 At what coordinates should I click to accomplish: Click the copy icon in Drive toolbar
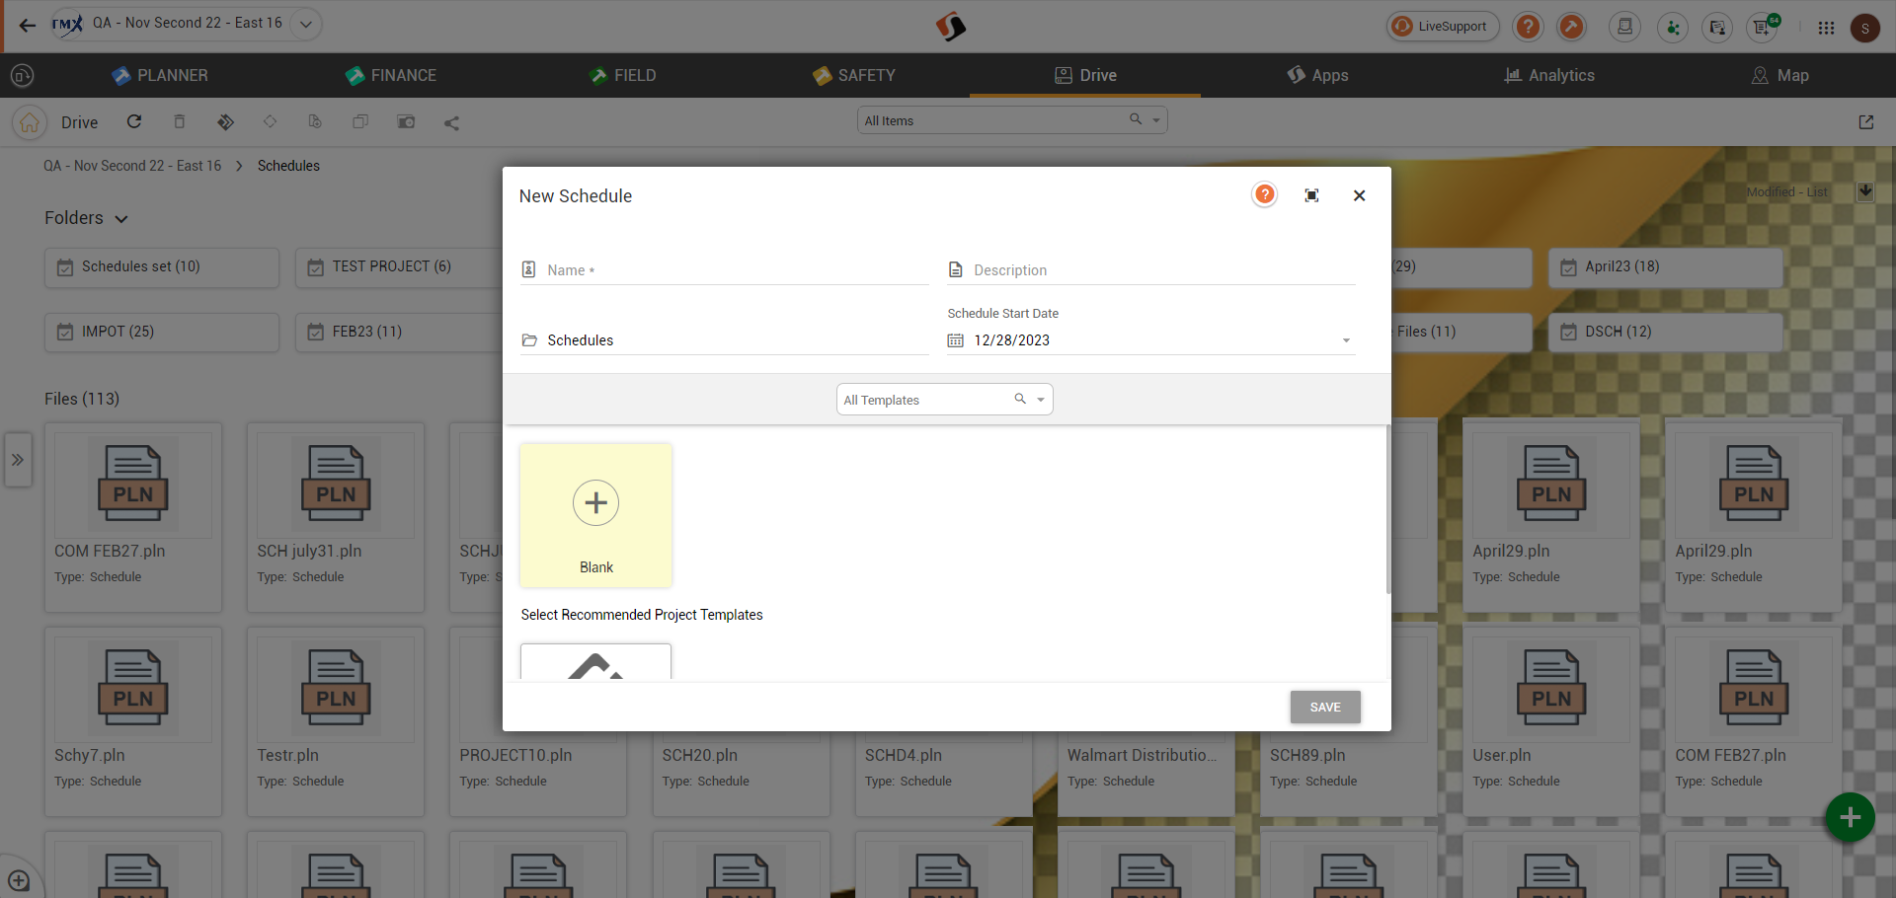click(x=360, y=121)
